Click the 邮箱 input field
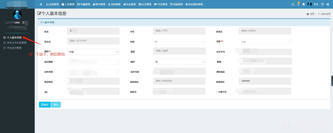This screenshot has width=333, height=133. [265, 61]
